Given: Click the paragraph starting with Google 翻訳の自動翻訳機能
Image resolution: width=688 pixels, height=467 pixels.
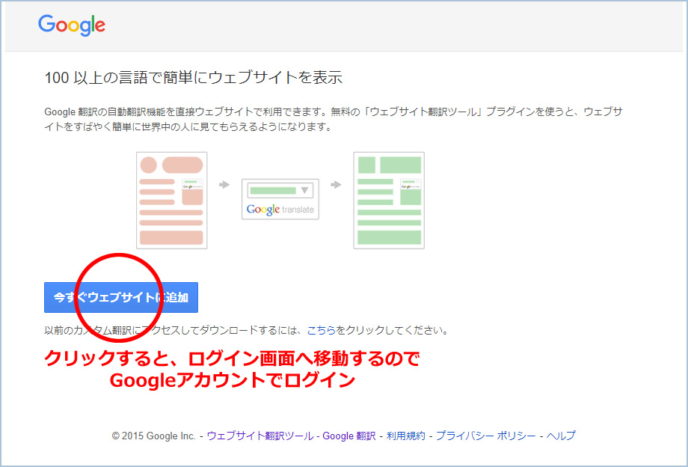Looking at the screenshot, I should click(334, 120).
